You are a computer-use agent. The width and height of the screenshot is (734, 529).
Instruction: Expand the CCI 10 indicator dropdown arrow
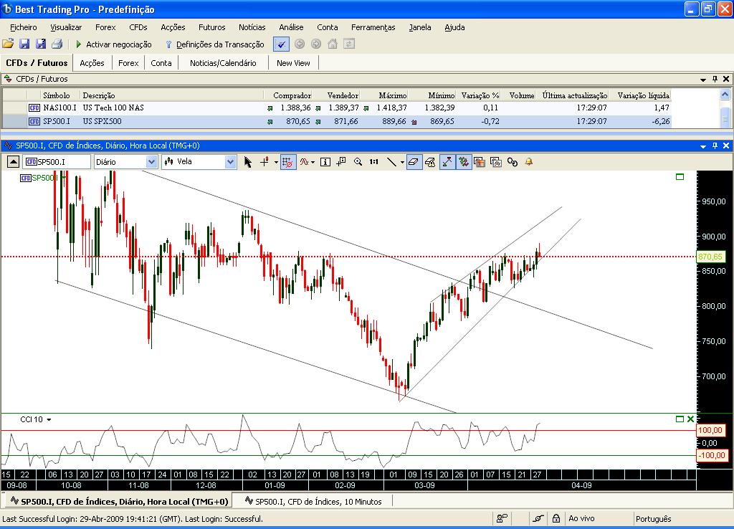[49, 420]
